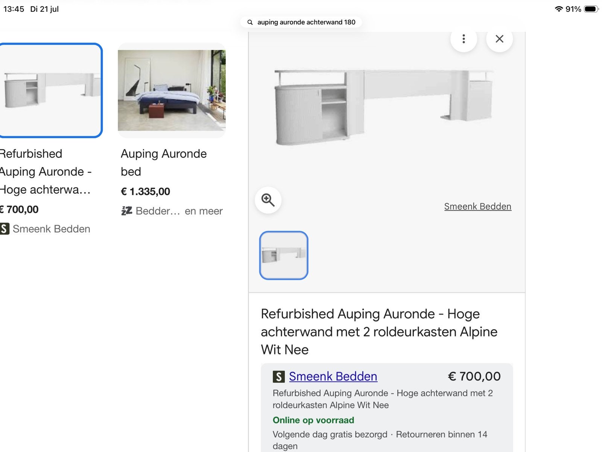
Task: Select the small product thumbnail in gallery
Action: pyautogui.click(x=284, y=255)
